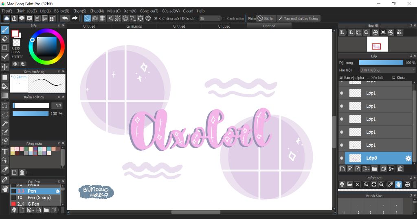The width and height of the screenshot is (417, 219).
Task: Click Tạo một đường thẳng button
Action: pyautogui.click(x=298, y=18)
